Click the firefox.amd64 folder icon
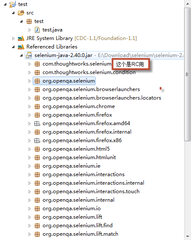 pos(37,123)
